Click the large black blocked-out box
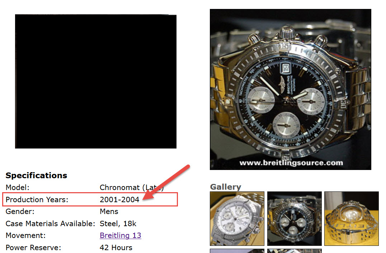The width and height of the screenshot is (386, 253). [96, 81]
